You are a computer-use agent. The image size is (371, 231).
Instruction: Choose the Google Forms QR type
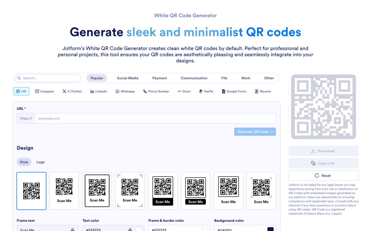click(234, 91)
